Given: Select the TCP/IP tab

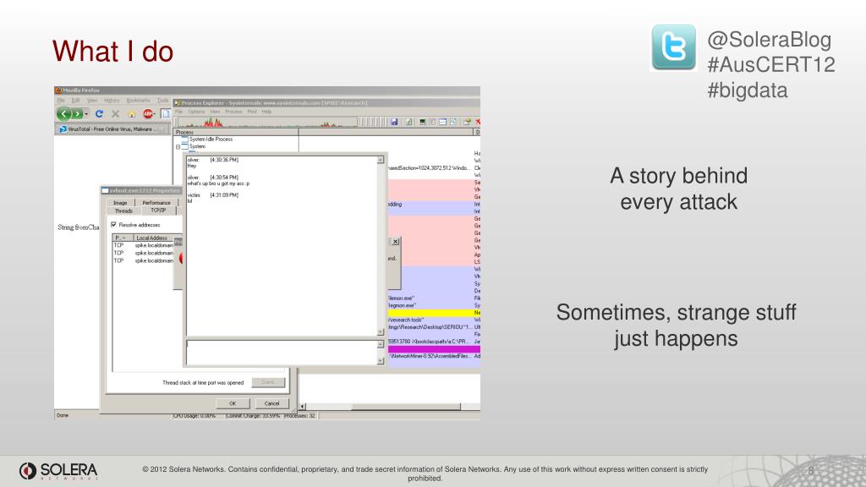Looking at the screenshot, I should [x=158, y=211].
